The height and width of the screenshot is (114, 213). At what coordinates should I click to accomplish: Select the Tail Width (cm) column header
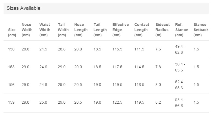63,30
